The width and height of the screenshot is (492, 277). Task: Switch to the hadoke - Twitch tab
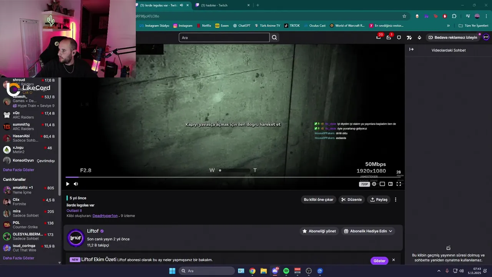222,5
